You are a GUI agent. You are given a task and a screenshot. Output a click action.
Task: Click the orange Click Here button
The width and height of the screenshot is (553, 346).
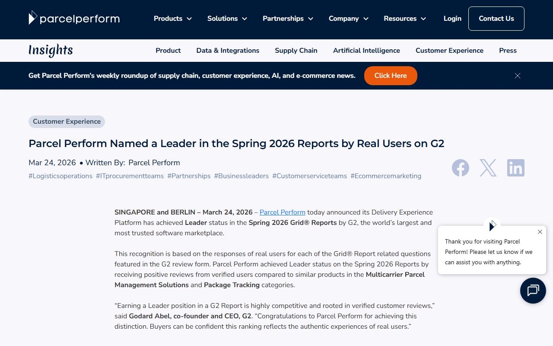tap(391, 76)
